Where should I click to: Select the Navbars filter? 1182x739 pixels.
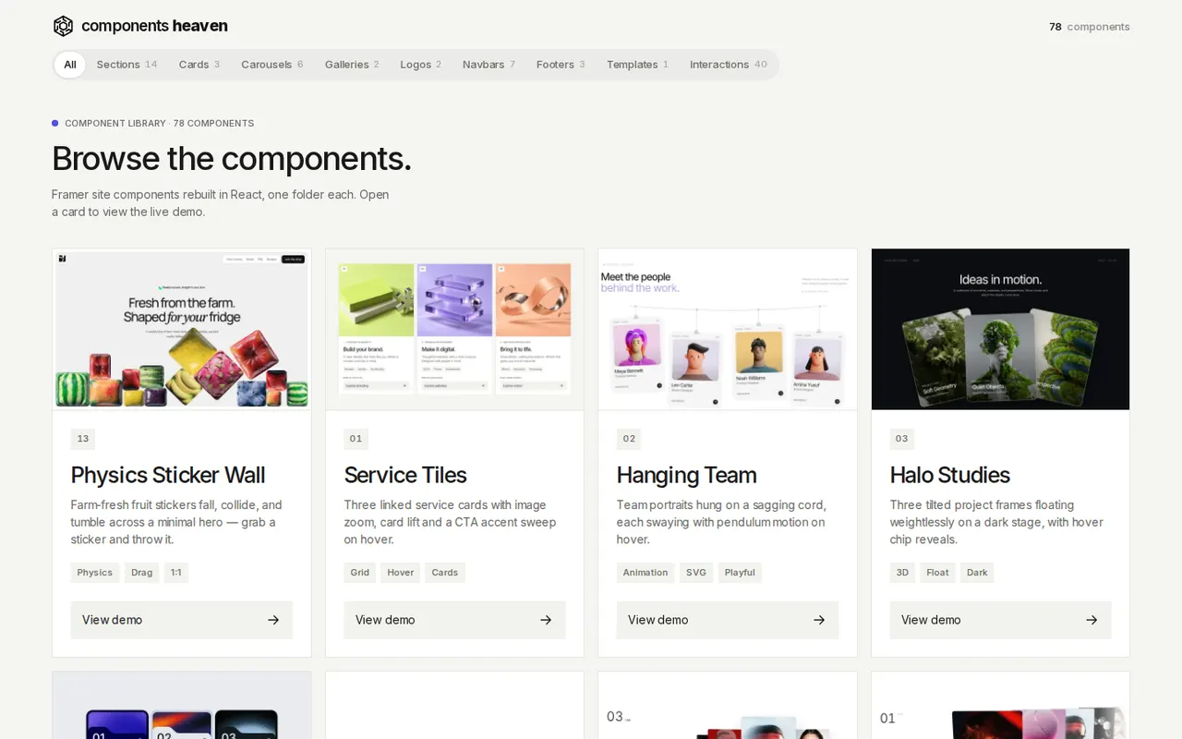(x=488, y=65)
